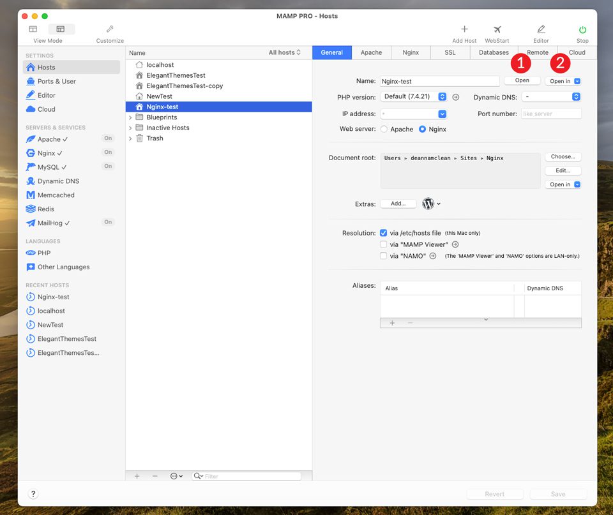
Task: Switch to the SSL tab
Action: pyautogui.click(x=450, y=53)
